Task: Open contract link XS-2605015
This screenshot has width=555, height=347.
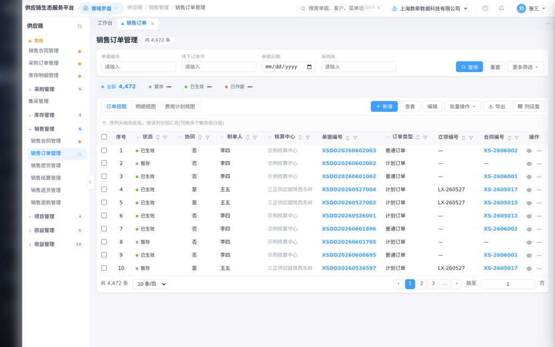Action: tap(500, 203)
